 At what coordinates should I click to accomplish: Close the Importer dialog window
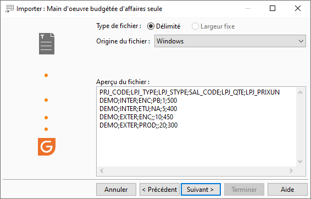pos(298,8)
